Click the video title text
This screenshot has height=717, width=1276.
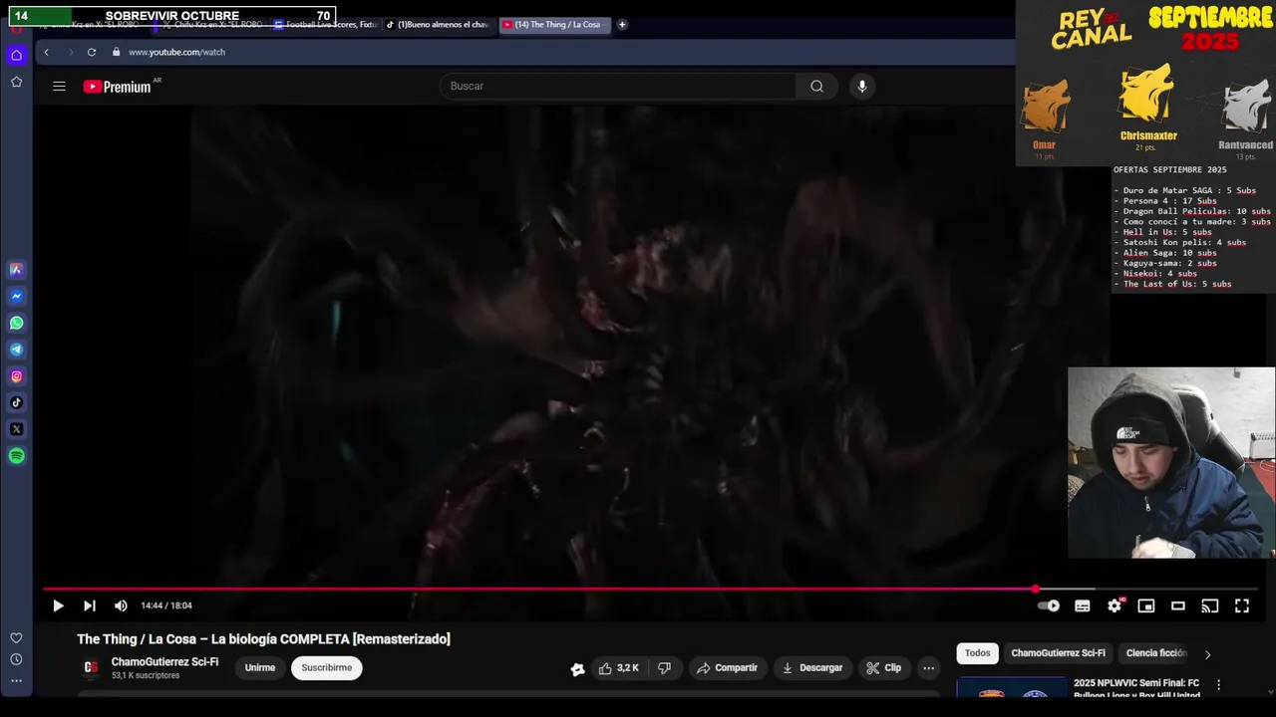[263, 639]
